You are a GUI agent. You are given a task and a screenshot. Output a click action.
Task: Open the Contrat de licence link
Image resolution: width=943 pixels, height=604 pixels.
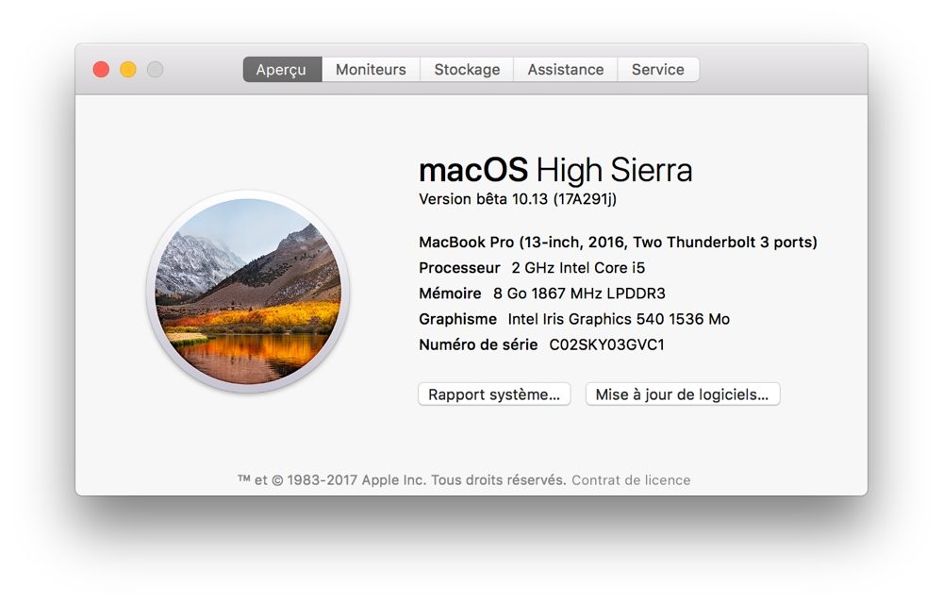click(x=631, y=480)
